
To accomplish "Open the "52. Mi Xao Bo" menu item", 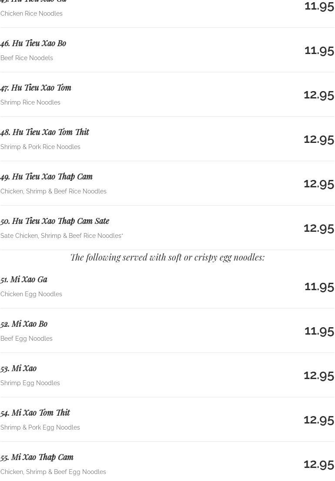I will tap(24, 324).
